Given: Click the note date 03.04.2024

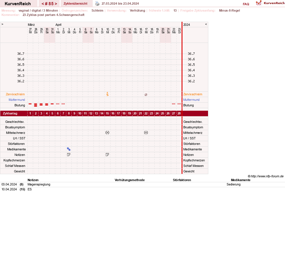Looking at the screenshot, I should (x=9, y=184).
